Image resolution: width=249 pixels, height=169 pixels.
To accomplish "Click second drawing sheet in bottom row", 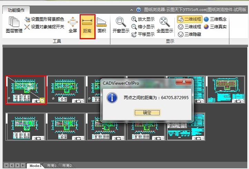I will coord(66,127).
